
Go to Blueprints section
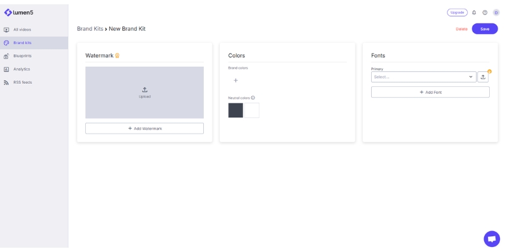34,56
